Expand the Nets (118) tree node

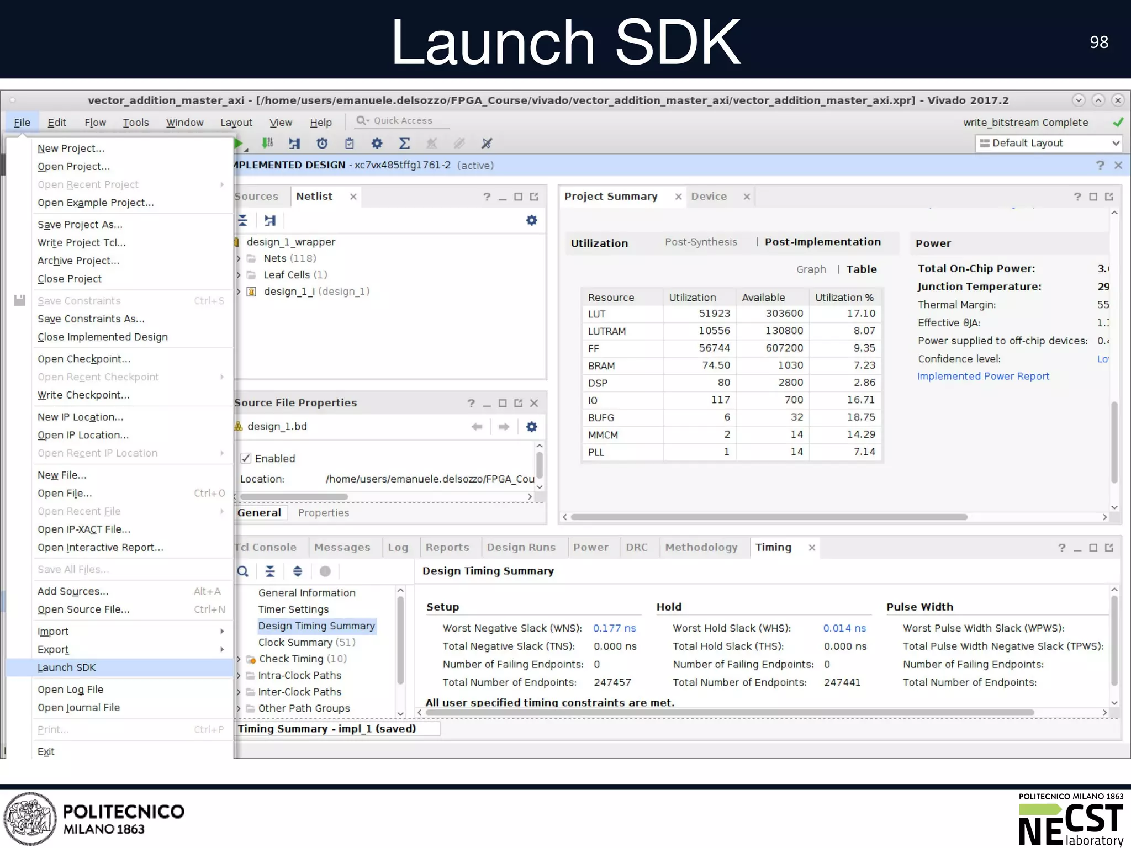(x=239, y=258)
